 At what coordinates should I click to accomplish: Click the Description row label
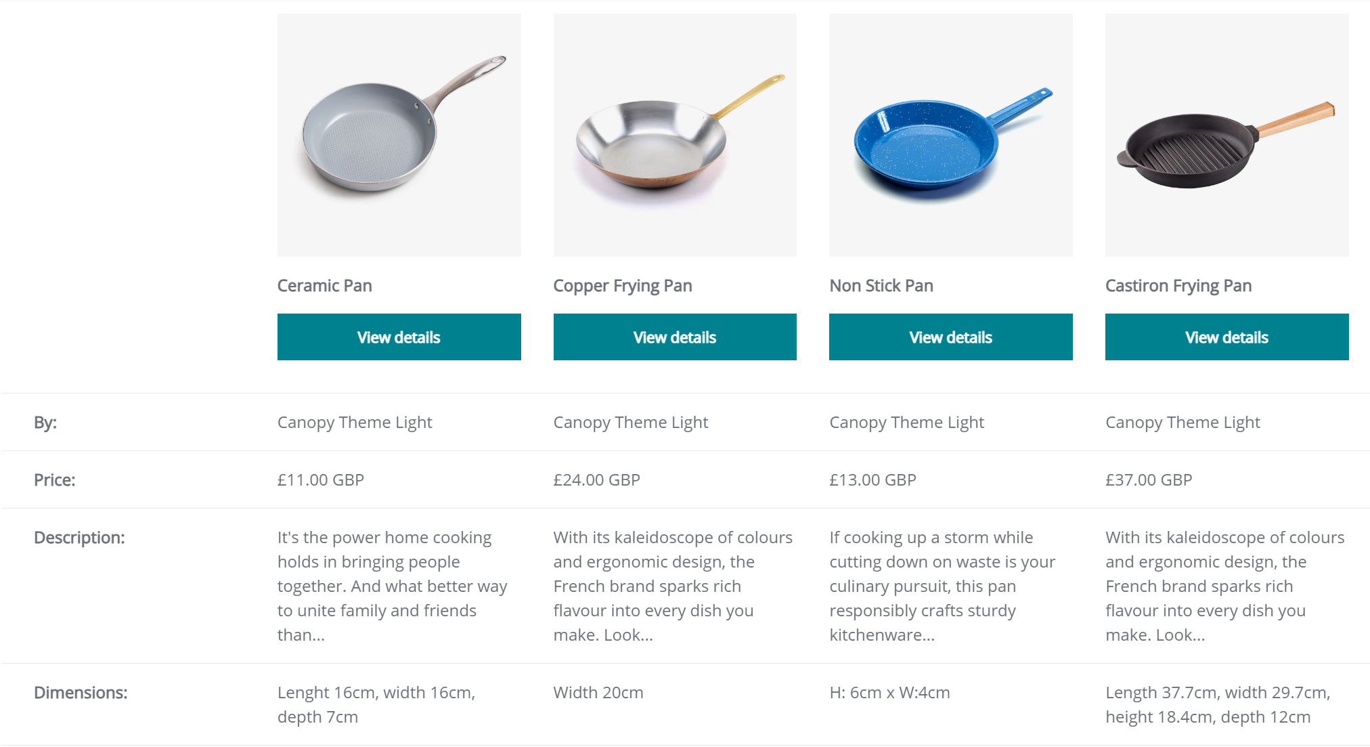coord(79,537)
